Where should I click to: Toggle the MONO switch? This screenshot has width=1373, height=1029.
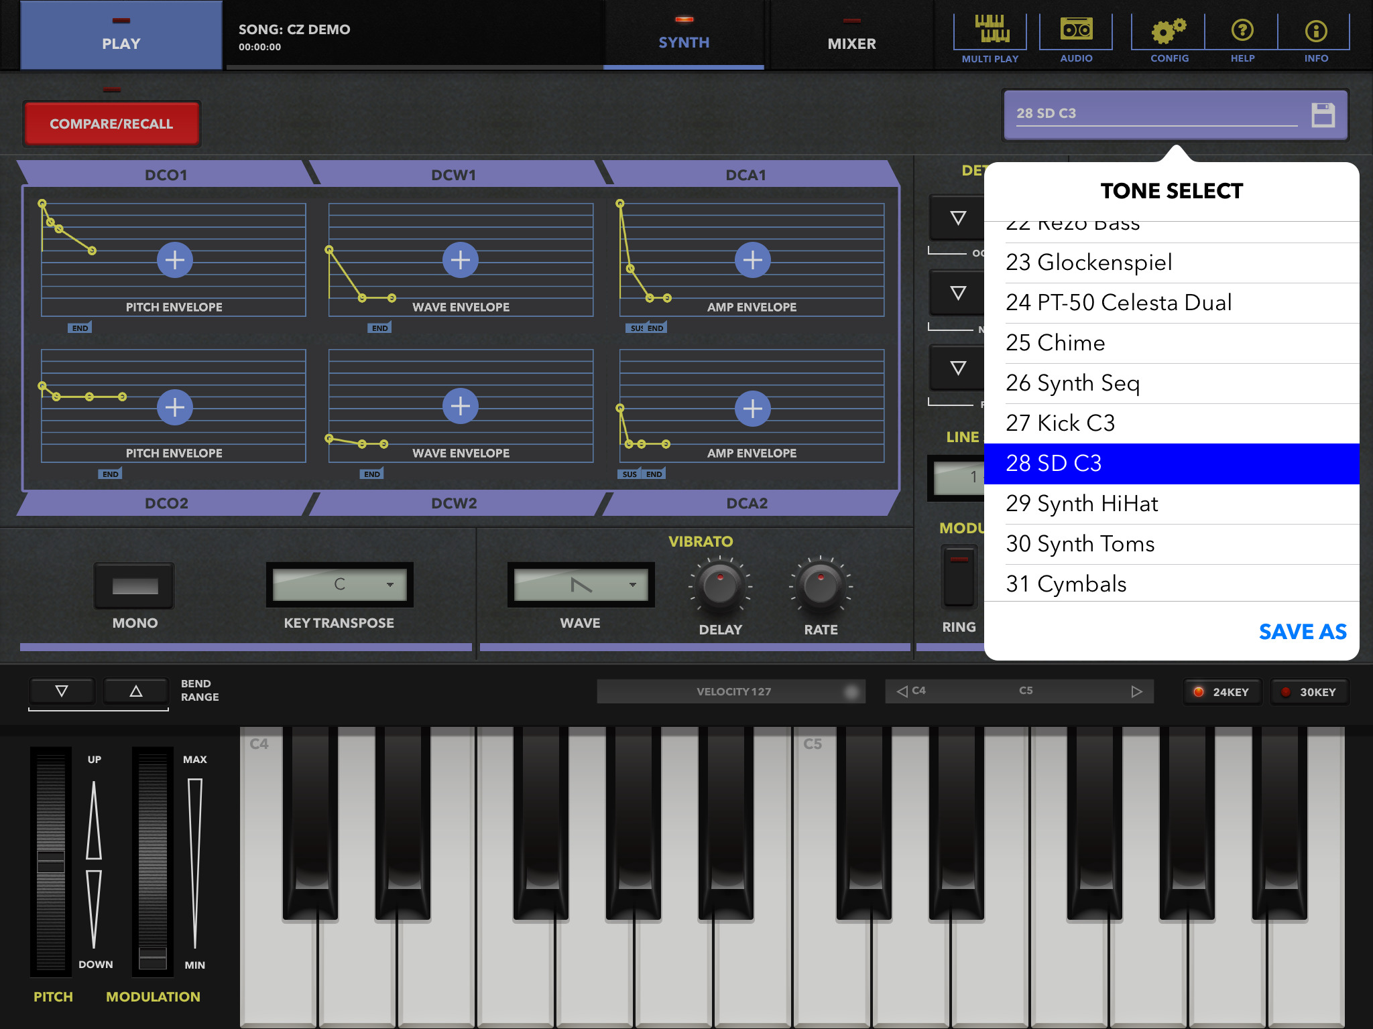(x=135, y=586)
